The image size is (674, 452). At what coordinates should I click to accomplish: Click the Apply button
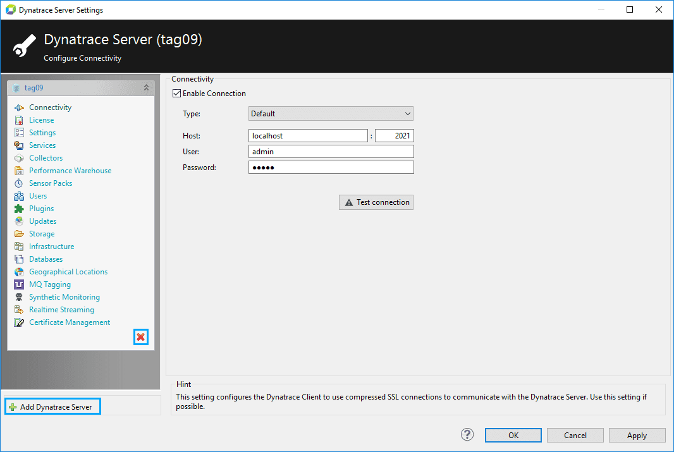[x=637, y=435]
